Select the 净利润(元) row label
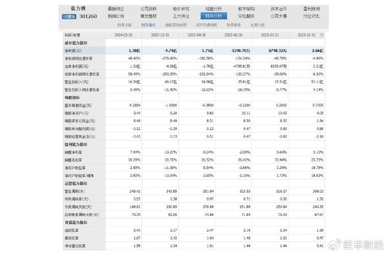 coord(73,51)
